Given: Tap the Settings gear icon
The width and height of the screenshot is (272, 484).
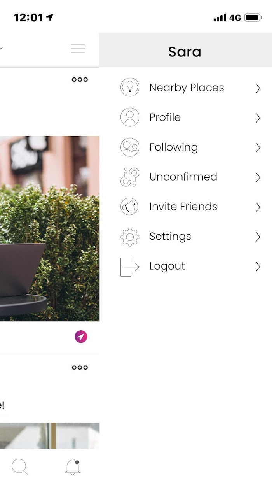Looking at the screenshot, I should click(x=130, y=237).
